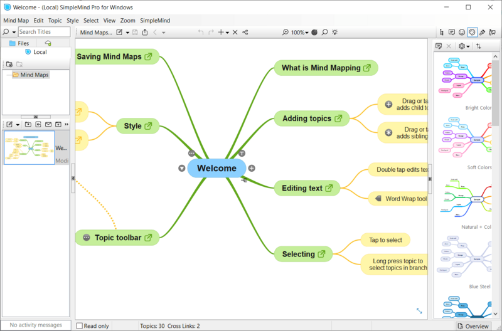The image size is (502, 331).
Task: Open the Zoom menu
Action: point(128,21)
